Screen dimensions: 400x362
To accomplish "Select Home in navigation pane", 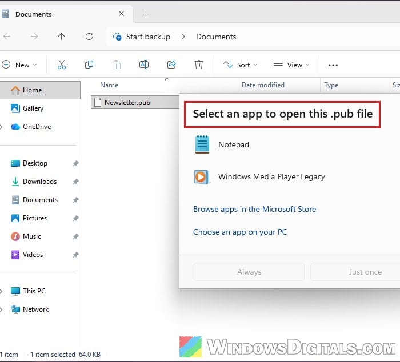I will coord(40,90).
